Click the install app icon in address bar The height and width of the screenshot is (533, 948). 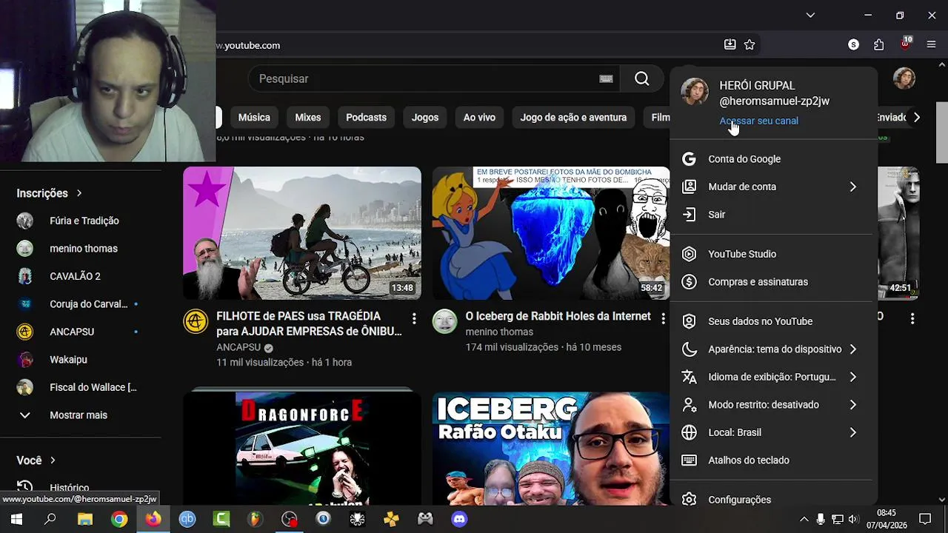click(730, 45)
